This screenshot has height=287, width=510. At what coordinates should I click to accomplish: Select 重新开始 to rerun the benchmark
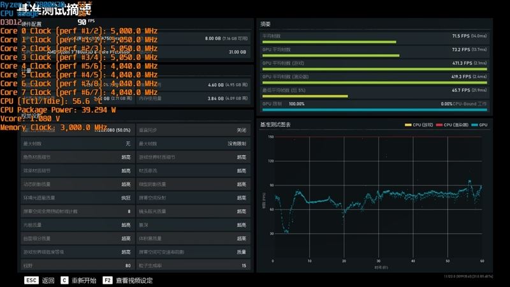pos(84,280)
